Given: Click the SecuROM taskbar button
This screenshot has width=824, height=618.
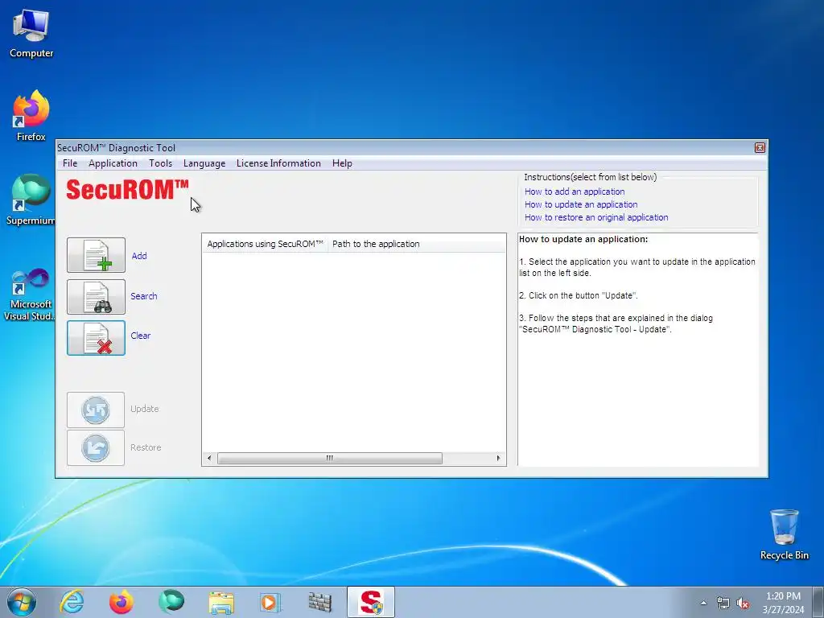Looking at the screenshot, I should pyautogui.click(x=370, y=602).
